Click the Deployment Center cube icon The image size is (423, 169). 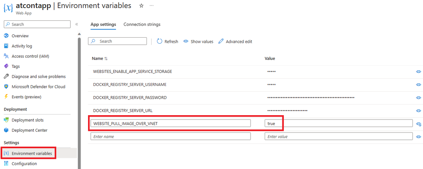click(6, 130)
